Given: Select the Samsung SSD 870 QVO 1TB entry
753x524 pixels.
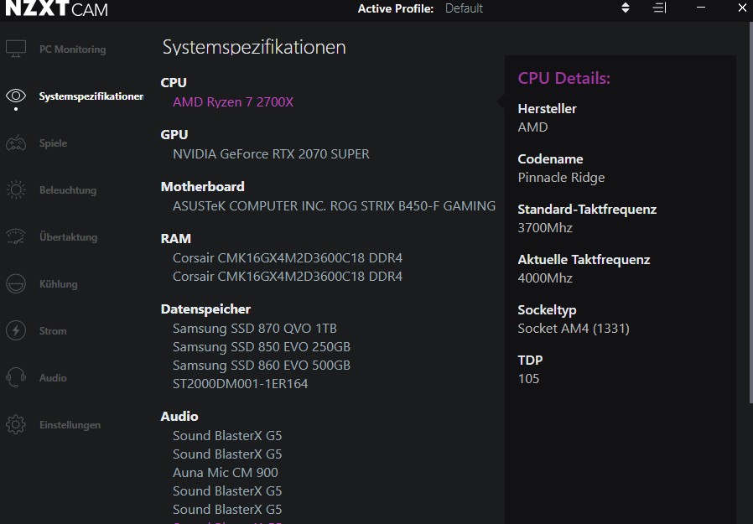Looking at the screenshot, I should pos(255,329).
